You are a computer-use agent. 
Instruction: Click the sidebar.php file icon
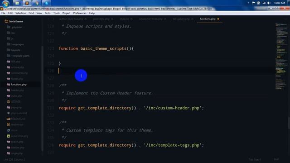9,148
